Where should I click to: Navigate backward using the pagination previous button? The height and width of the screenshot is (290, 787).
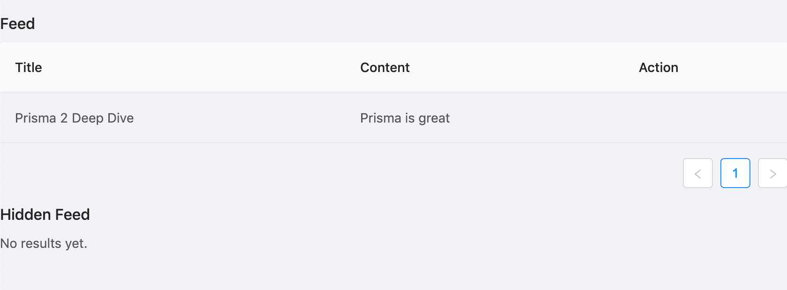click(697, 173)
